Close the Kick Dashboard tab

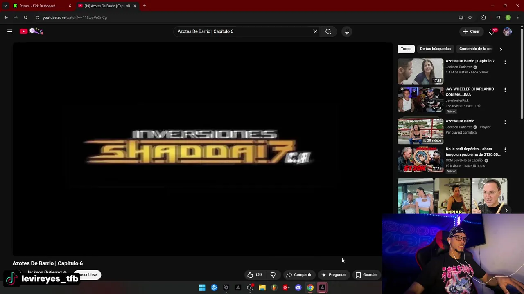pos(70,6)
